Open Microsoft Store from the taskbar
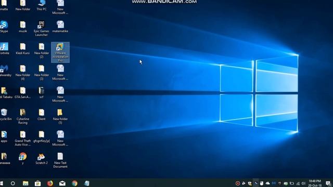Viewport: 333px width, 187px height. pos(38,183)
